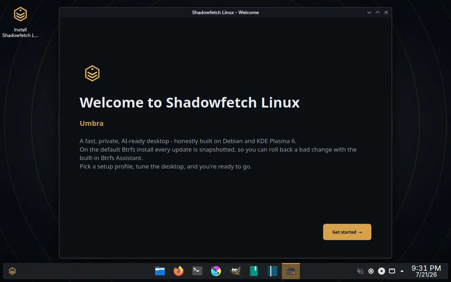
Task: Launch Firefox from the taskbar
Action: [179, 271]
